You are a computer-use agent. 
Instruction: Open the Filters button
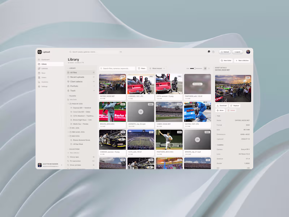(142, 68)
